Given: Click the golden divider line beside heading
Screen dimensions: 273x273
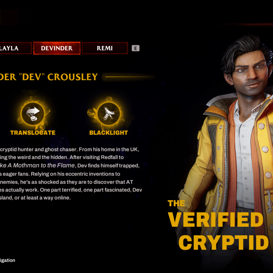Looking at the screenshot, I should 130,77.
